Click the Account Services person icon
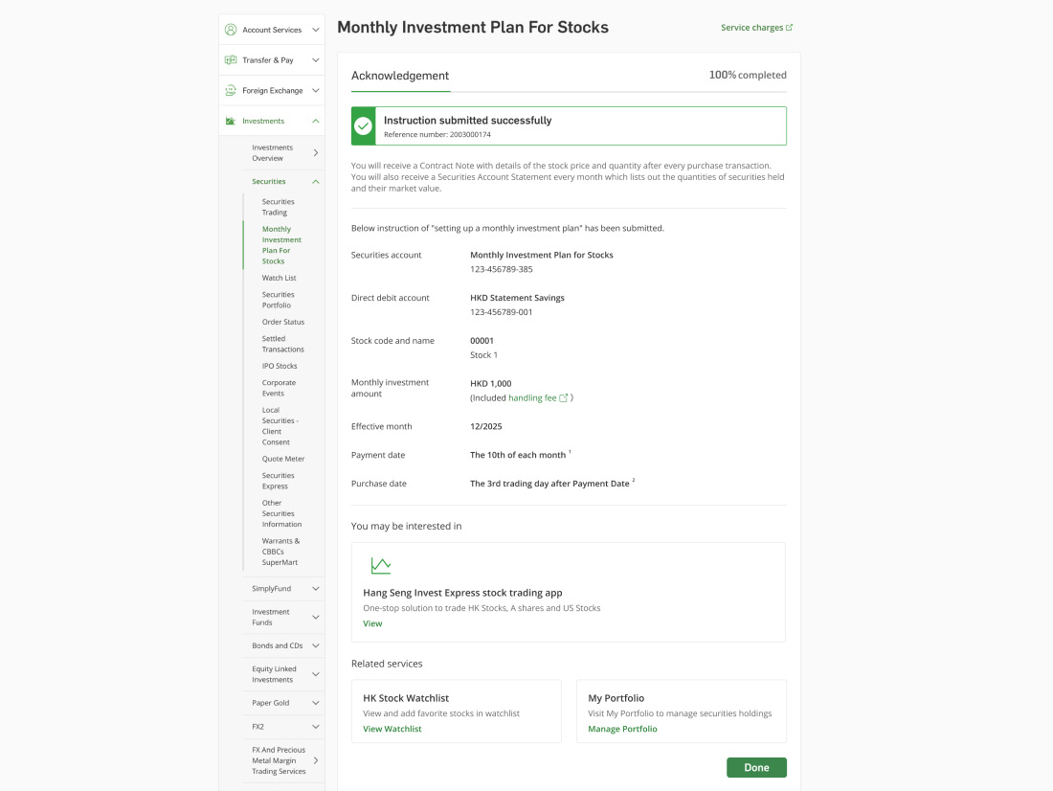This screenshot has height=791, width=1053. [x=231, y=30]
